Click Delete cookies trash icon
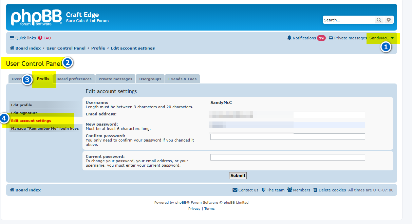Viewport: 412px width, 224px height. (x=315, y=190)
